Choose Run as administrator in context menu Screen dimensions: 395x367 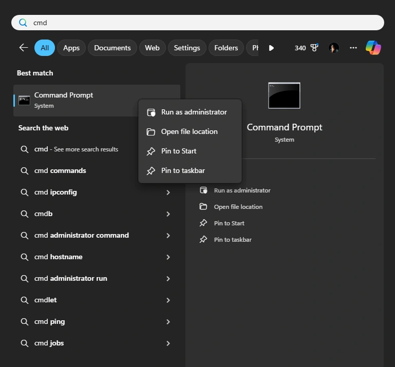190,112
